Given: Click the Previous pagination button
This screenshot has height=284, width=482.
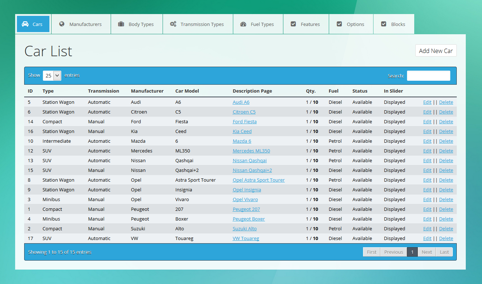Looking at the screenshot, I should [x=394, y=252].
